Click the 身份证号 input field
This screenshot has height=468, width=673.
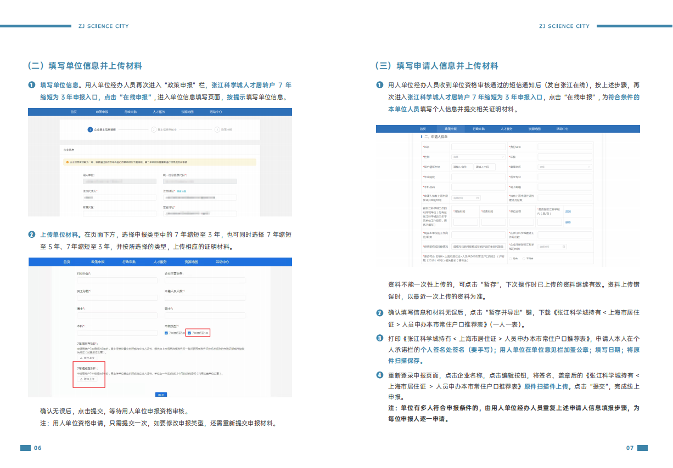tap(565, 147)
